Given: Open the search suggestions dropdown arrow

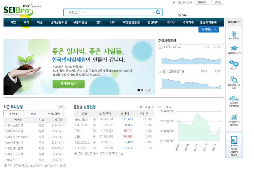Looking at the screenshot, I should click(x=153, y=12).
